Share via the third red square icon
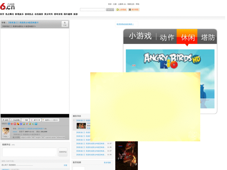 (x=15, y=124)
